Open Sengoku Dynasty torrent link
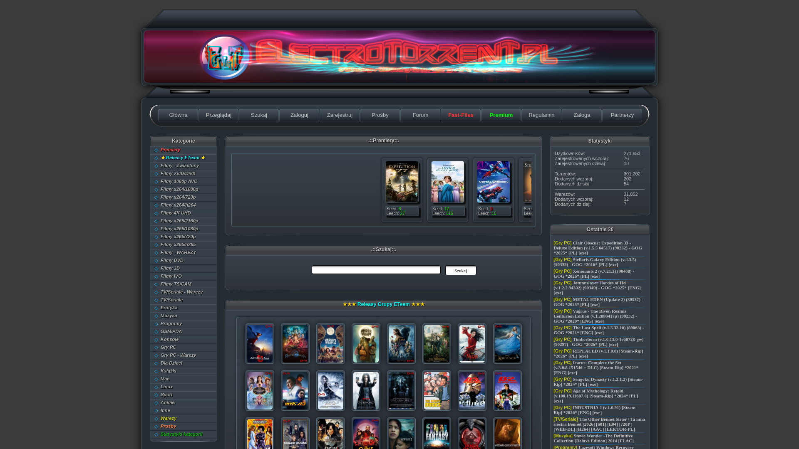This screenshot has height=449, width=799. pos(598,382)
